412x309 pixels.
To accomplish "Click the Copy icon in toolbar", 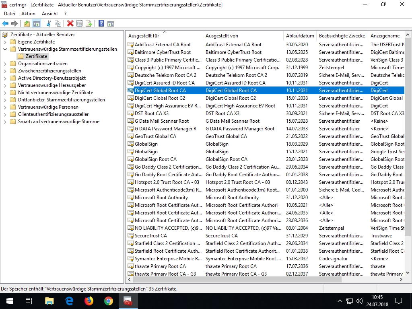I will (58, 24).
